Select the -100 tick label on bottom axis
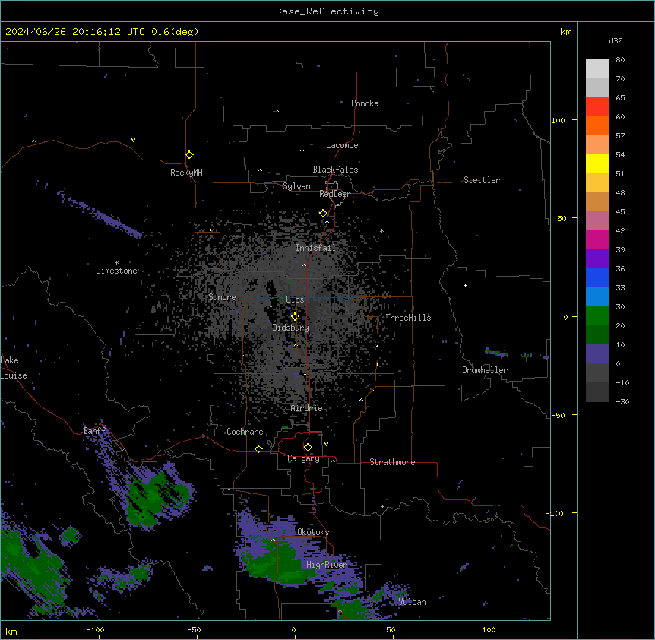 (95, 629)
